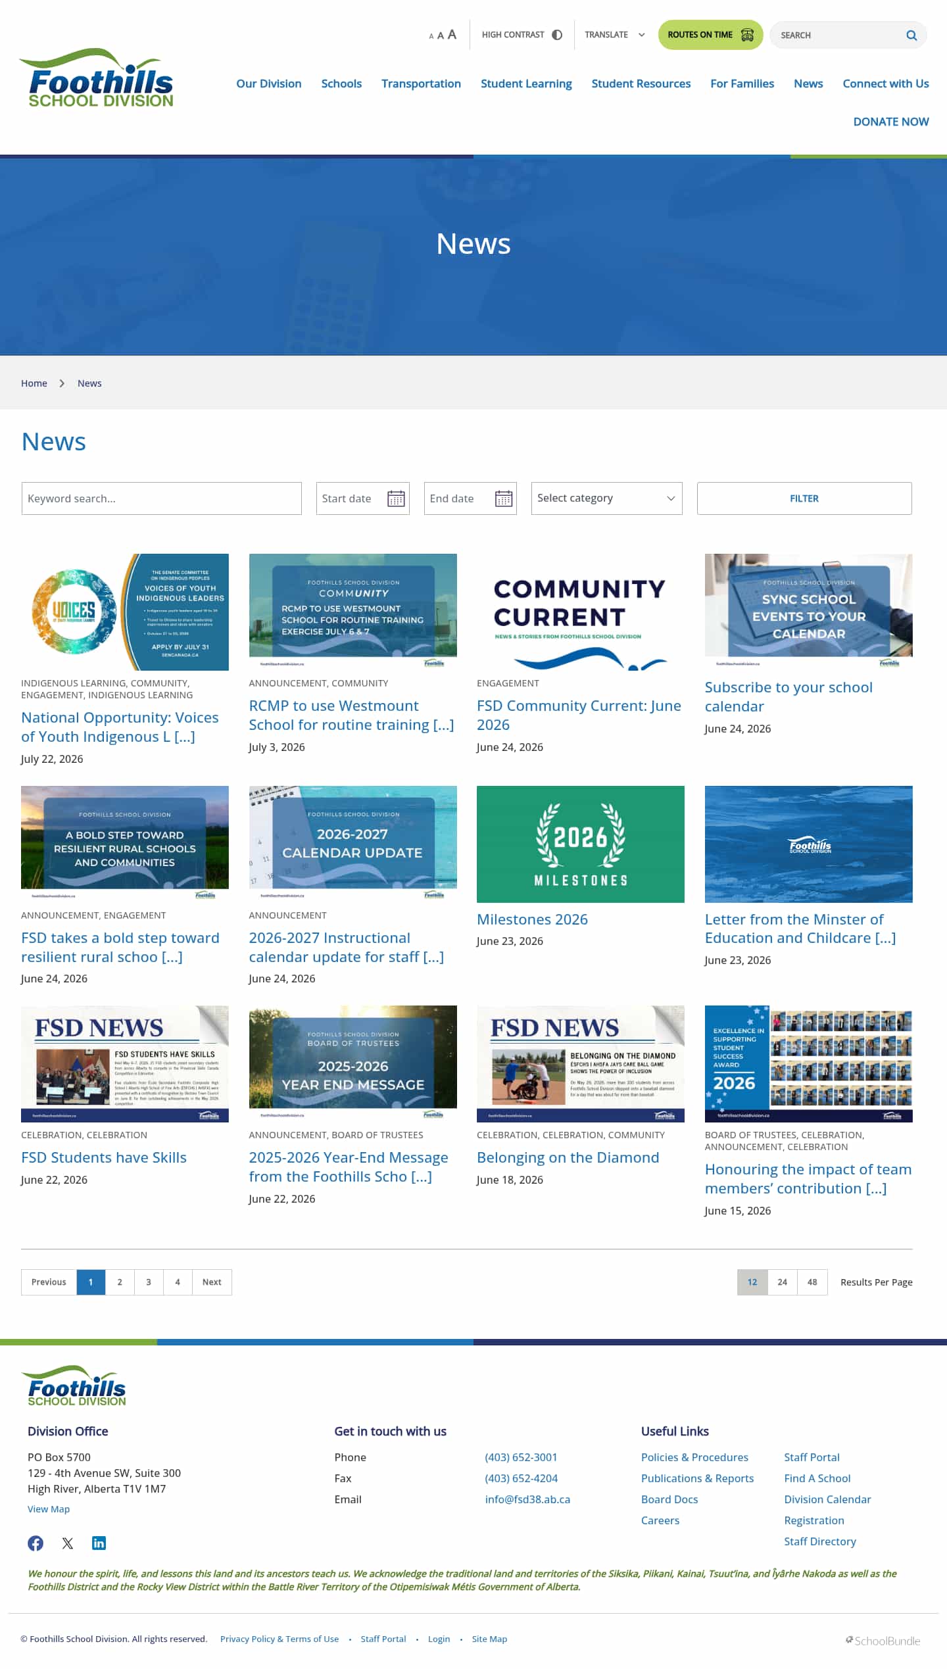Image resolution: width=947 pixels, height=1669 pixels.
Task: Go to Home in the breadcrumb
Action: (x=34, y=383)
